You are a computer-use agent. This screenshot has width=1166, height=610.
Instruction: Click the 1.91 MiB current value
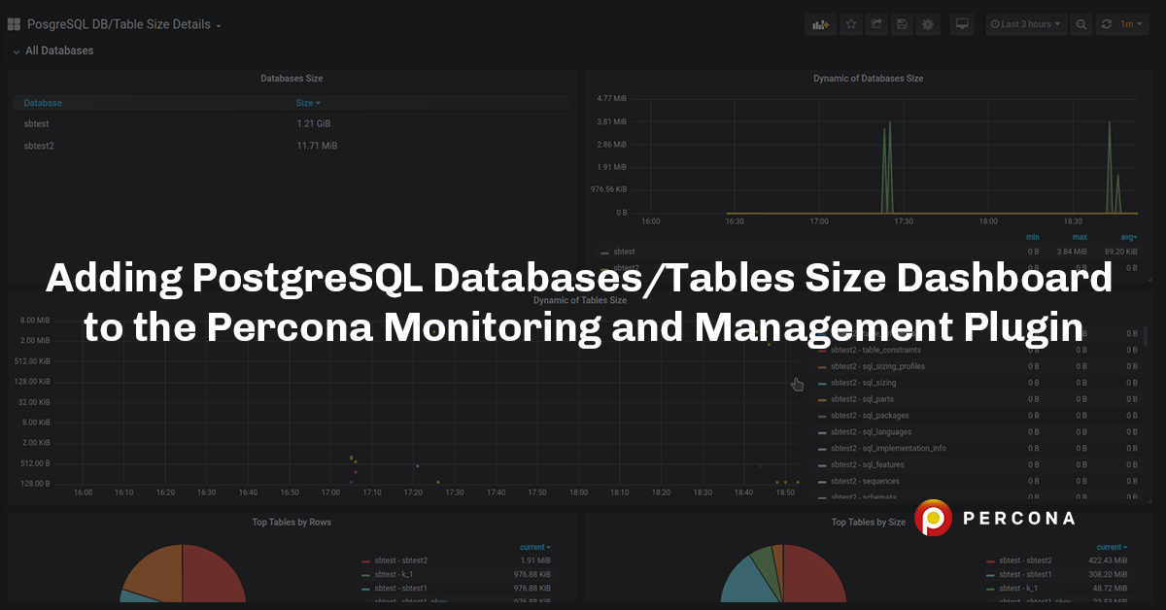tap(534, 560)
